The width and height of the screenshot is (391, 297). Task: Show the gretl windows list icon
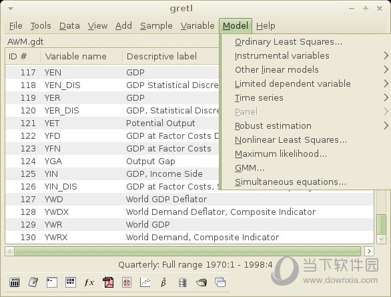(220, 282)
